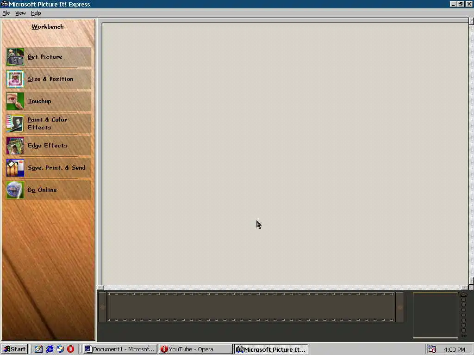The width and height of the screenshot is (474, 355).
Task: Click the horizontal scrollbar right arrow
Action: [x=466, y=288]
